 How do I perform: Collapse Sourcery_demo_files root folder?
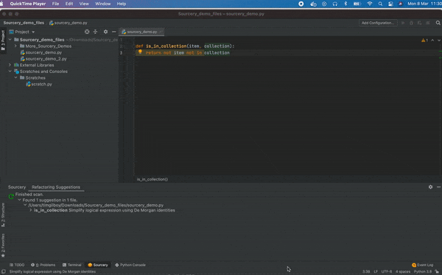click(x=10, y=40)
